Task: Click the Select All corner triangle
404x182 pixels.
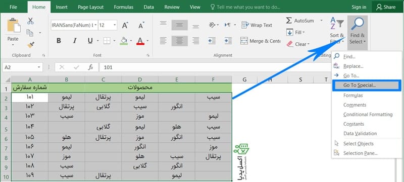Action: [x=8, y=79]
